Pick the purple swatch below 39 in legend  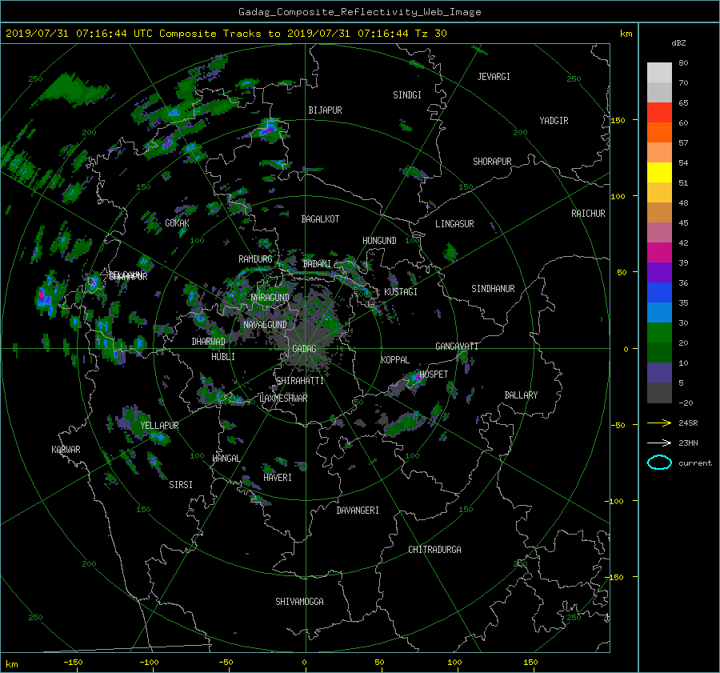tap(659, 272)
